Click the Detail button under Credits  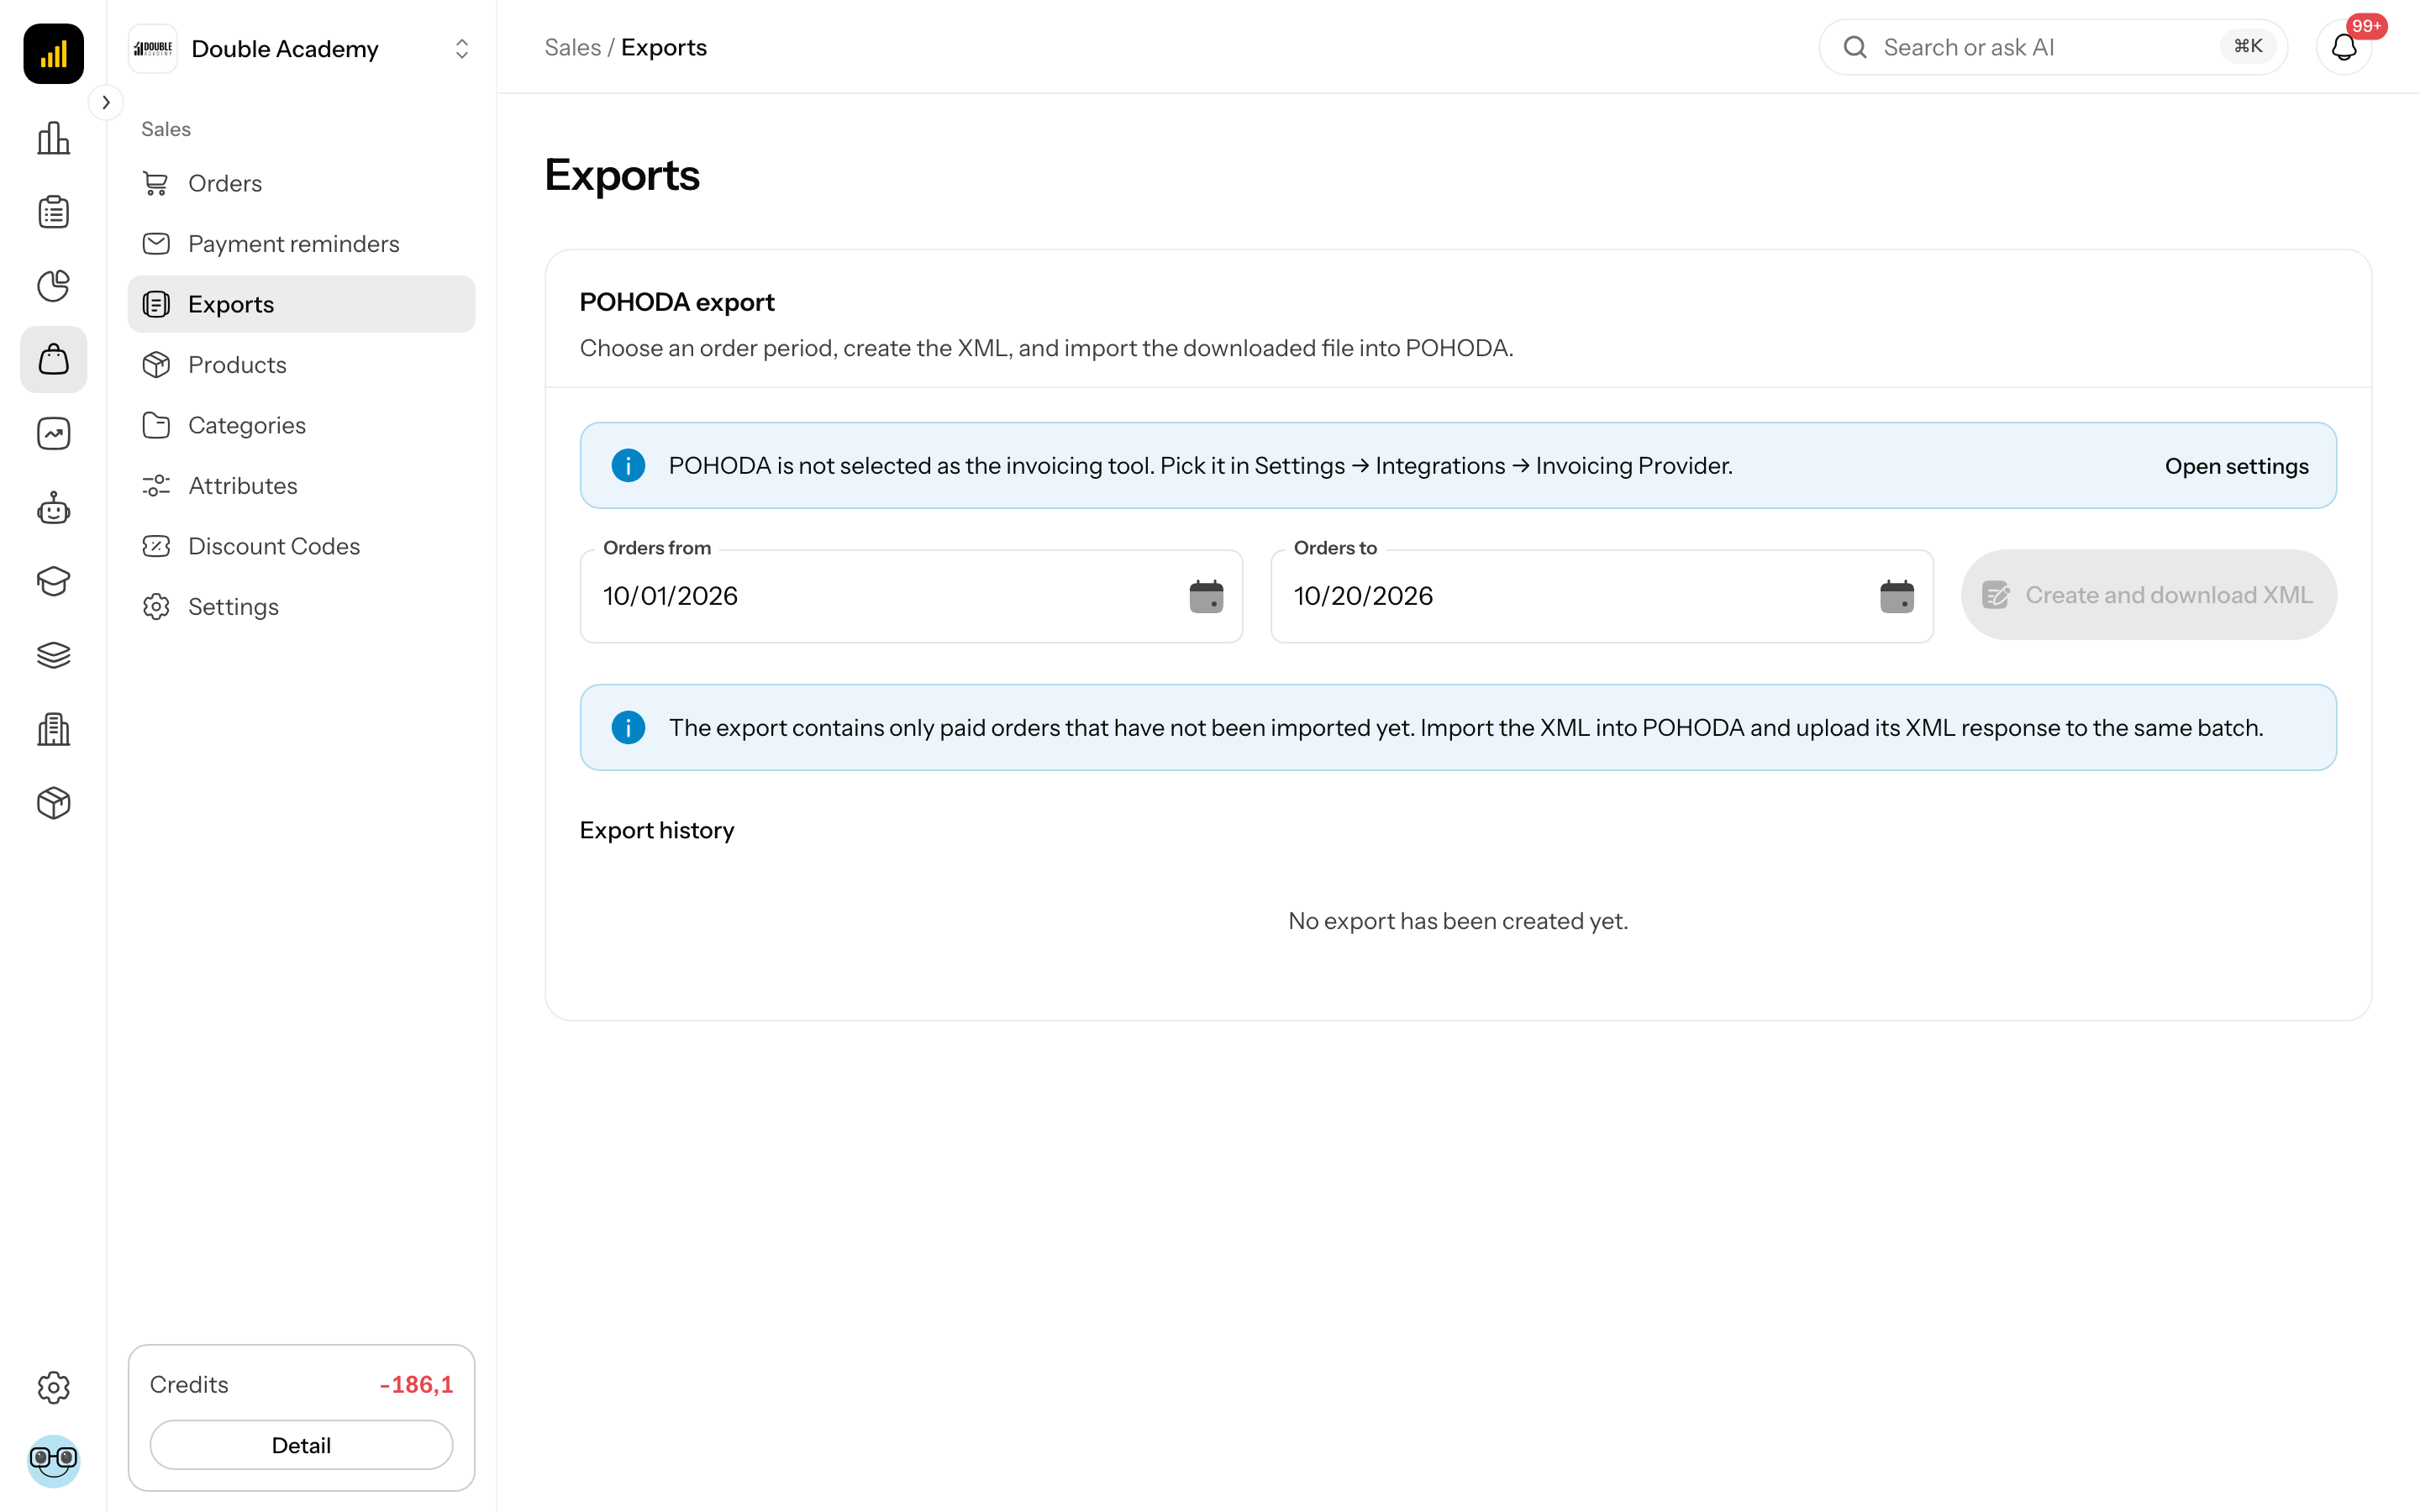tap(301, 1445)
